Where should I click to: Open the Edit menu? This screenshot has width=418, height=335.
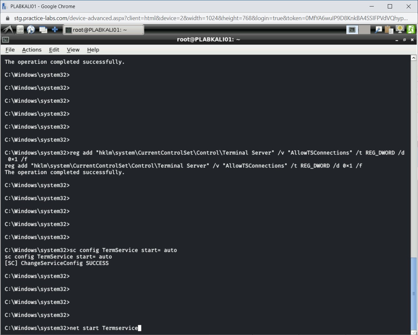[x=54, y=50]
